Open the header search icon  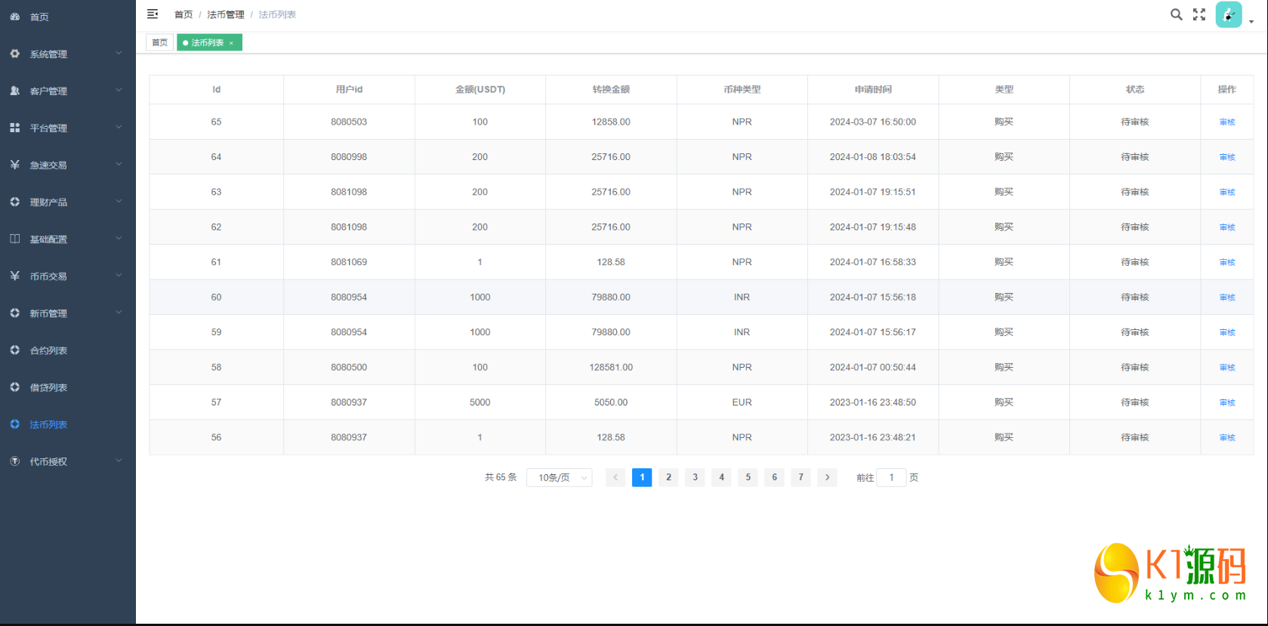click(x=1176, y=14)
